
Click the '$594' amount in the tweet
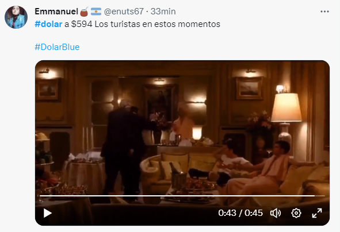tap(82, 24)
